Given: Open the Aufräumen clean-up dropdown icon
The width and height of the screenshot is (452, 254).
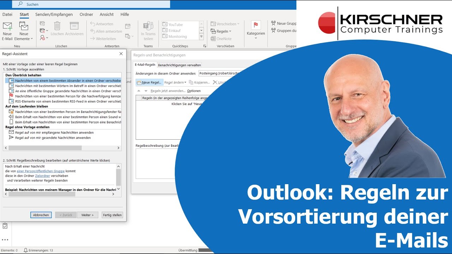Looking at the screenshot, I should (44, 31).
